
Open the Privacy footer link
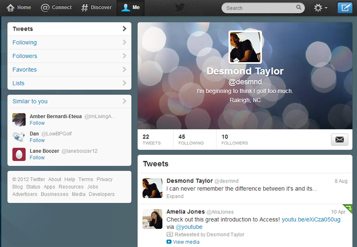pos(105,179)
